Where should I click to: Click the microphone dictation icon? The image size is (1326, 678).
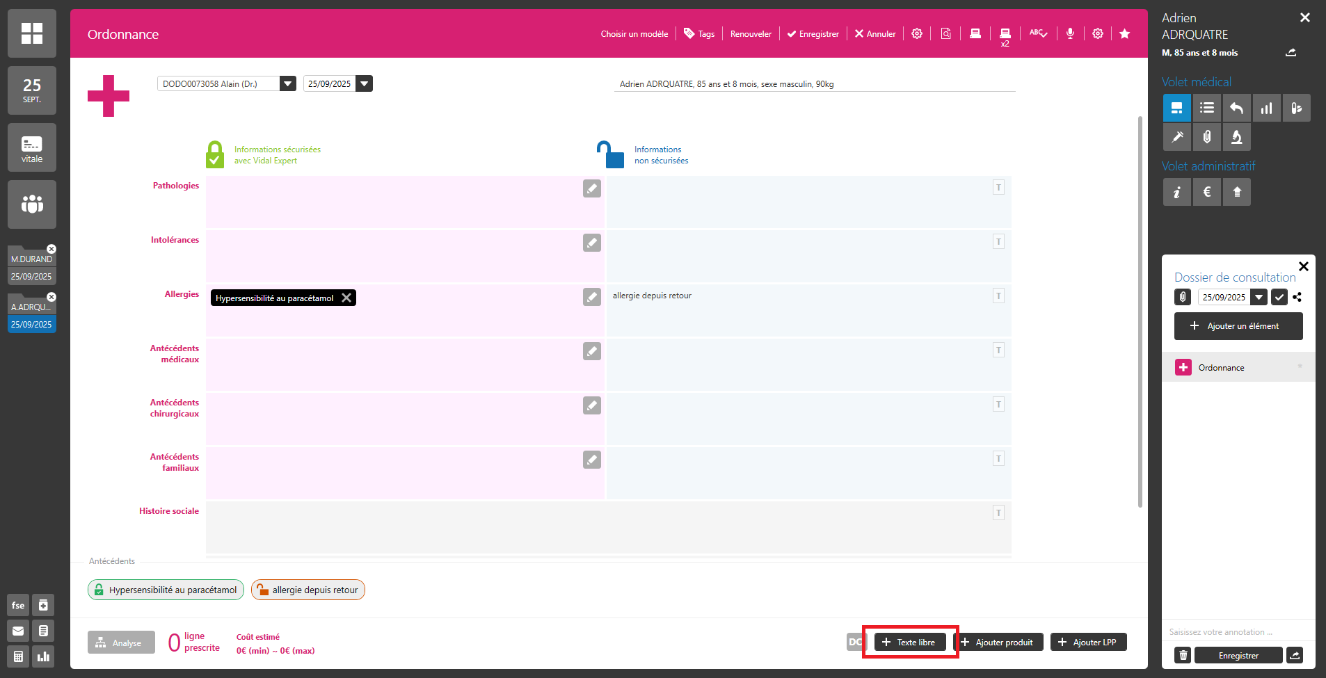(x=1070, y=33)
